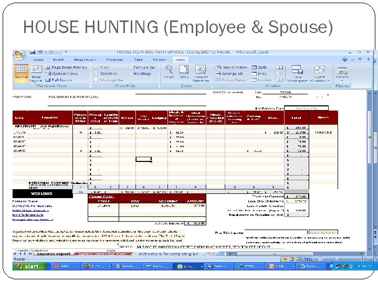Switch to Page Layout view
The image size is (378, 283).
pos(36,73)
